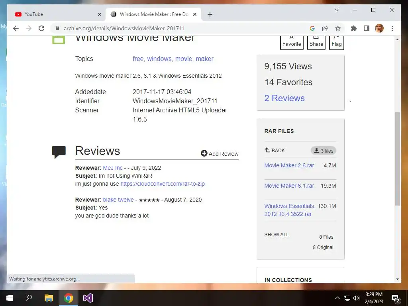Open taskbar Search
Image resolution: width=408 pixels, height=306 pixels.
[x=29, y=298]
